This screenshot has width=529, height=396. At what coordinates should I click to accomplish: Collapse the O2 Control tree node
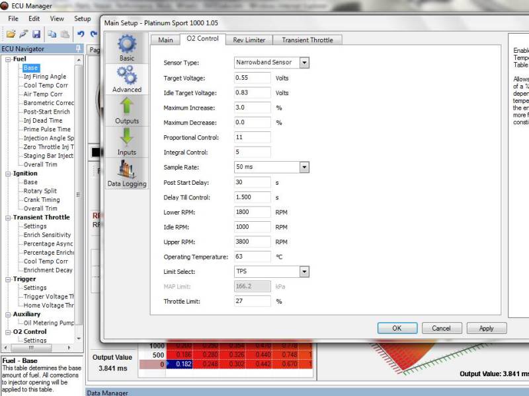pos(8,332)
